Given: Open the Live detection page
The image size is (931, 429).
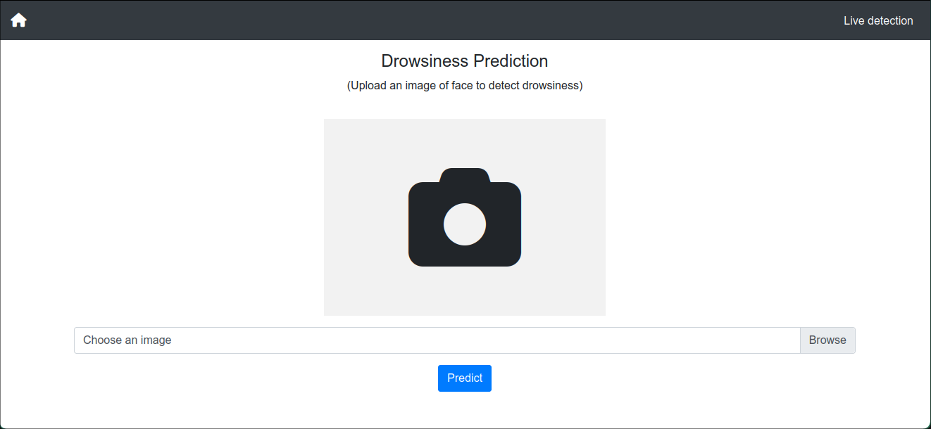Looking at the screenshot, I should pos(878,21).
